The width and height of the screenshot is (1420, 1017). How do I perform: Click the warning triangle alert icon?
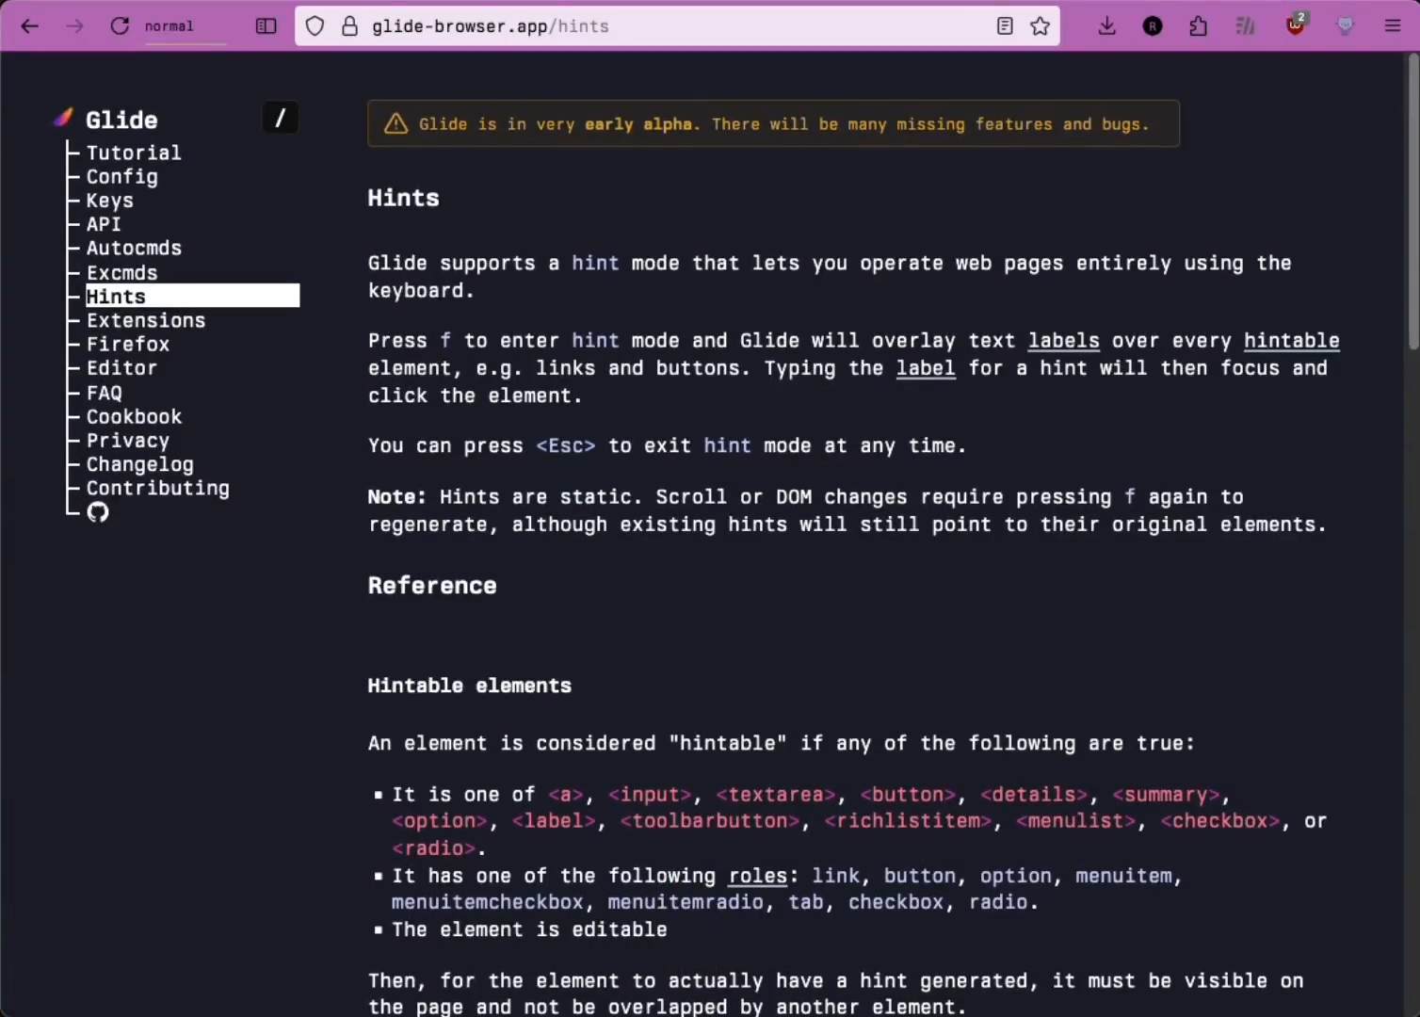pos(396,123)
